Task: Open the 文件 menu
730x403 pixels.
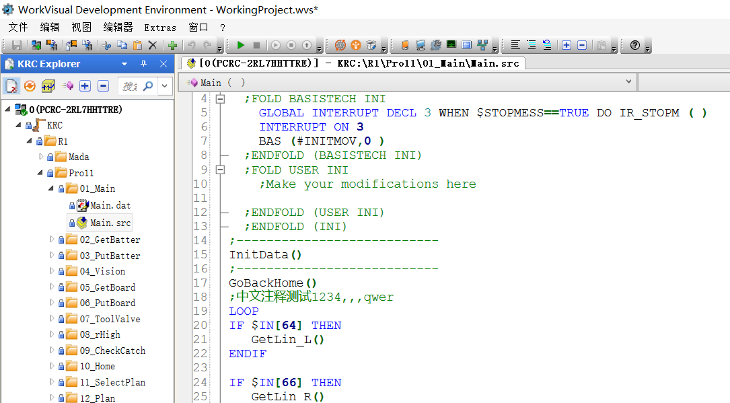Action: tap(18, 28)
